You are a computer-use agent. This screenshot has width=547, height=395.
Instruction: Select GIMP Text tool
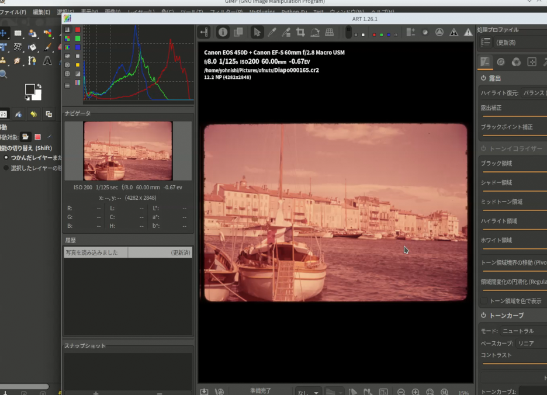47,61
